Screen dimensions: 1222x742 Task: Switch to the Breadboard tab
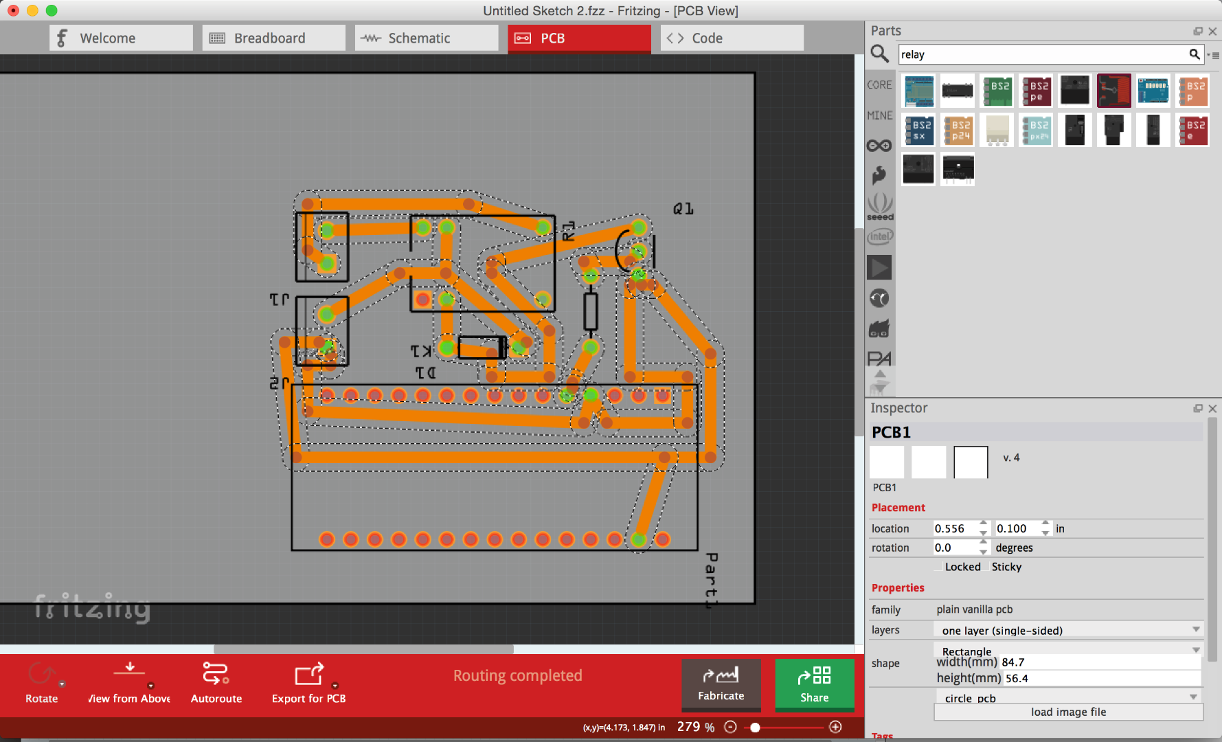coord(274,38)
